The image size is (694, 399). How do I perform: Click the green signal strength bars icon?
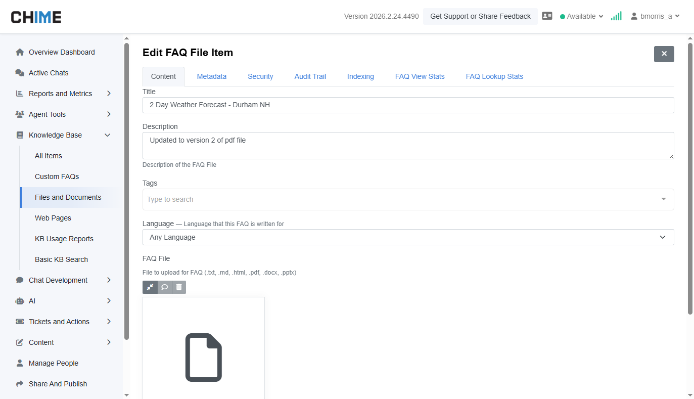pyautogui.click(x=616, y=16)
